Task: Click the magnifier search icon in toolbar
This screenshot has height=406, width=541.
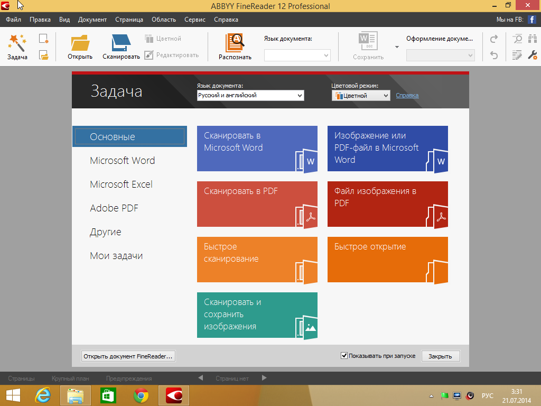Action: tap(517, 39)
